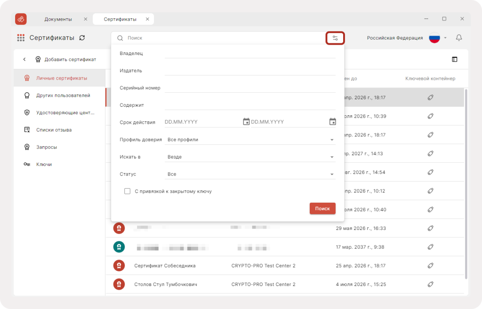482x309 pixels.
Task: Click key icon in 14:13 2027 row
Action: [x=430, y=154]
